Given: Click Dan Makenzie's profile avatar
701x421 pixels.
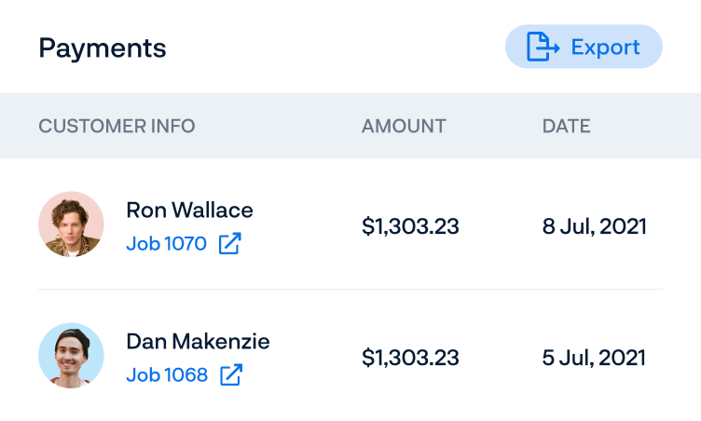Looking at the screenshot, I should tap(71, 356).
